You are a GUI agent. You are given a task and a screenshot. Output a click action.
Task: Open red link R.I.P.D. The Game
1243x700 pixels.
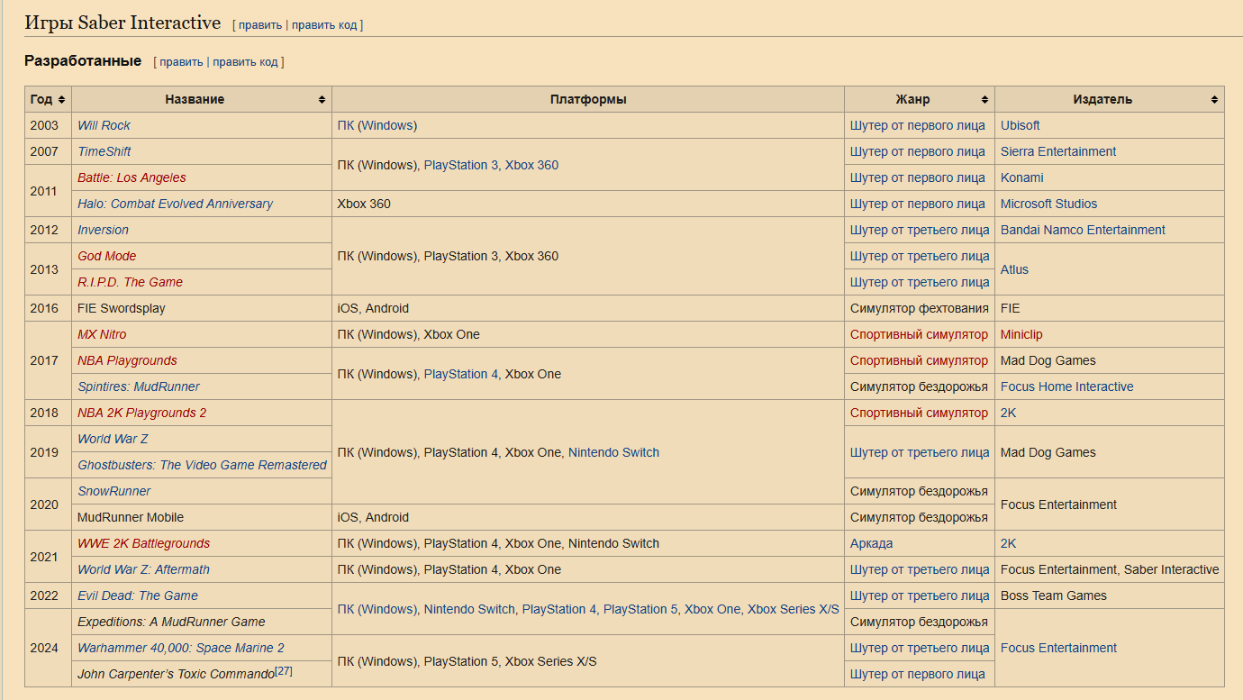tap(130, 282)
